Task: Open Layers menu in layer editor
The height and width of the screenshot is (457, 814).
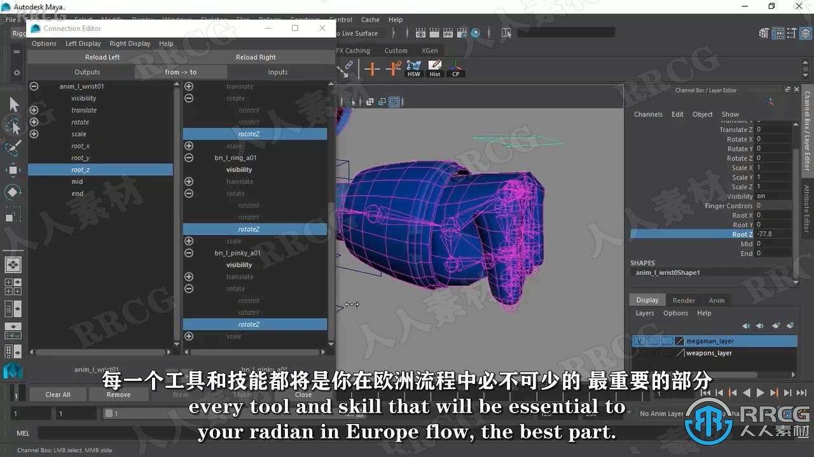Action: coord(645,313)
